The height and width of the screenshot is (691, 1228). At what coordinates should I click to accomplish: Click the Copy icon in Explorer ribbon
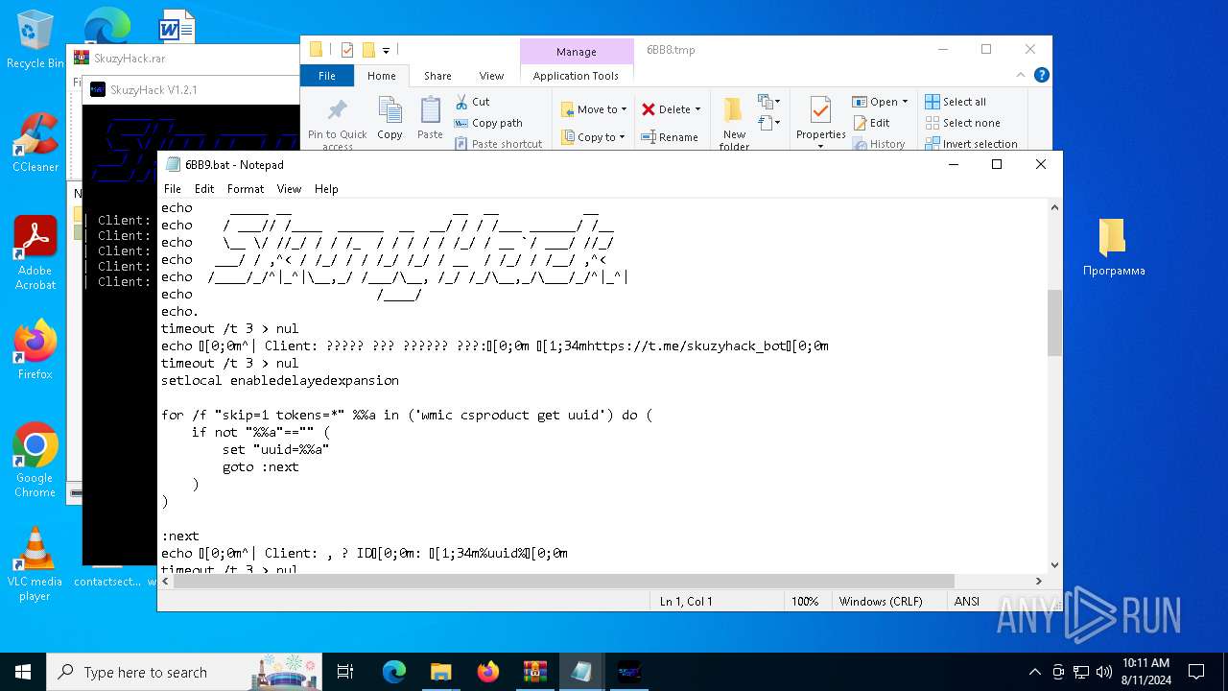(390, 109)
